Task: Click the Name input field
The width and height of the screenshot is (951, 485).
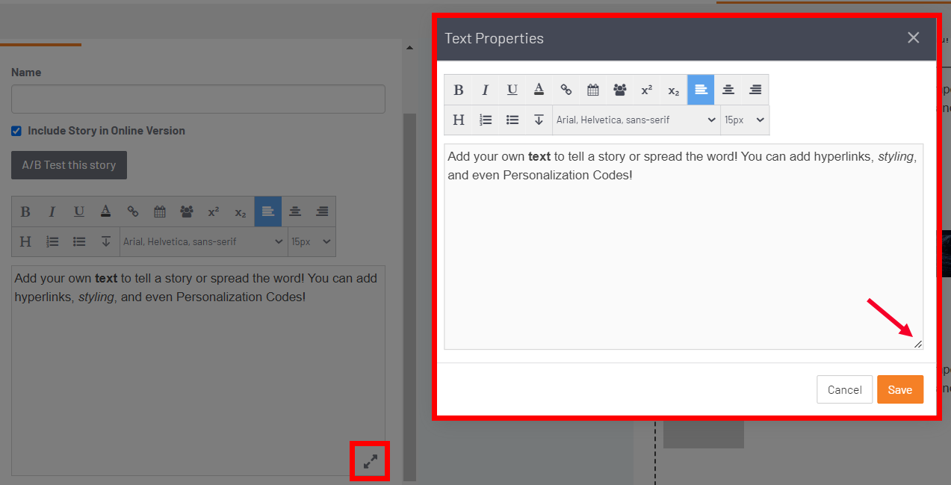Action: tap(198, 99)
